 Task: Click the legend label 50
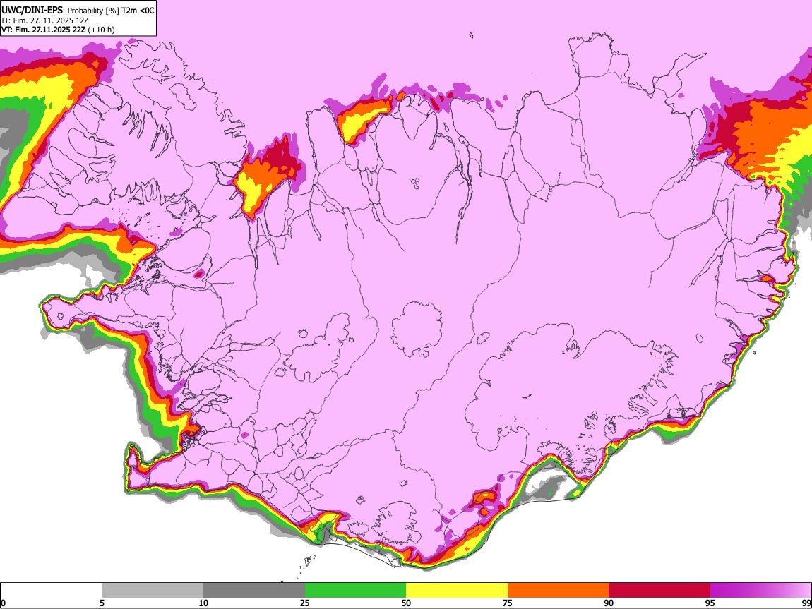406,603
